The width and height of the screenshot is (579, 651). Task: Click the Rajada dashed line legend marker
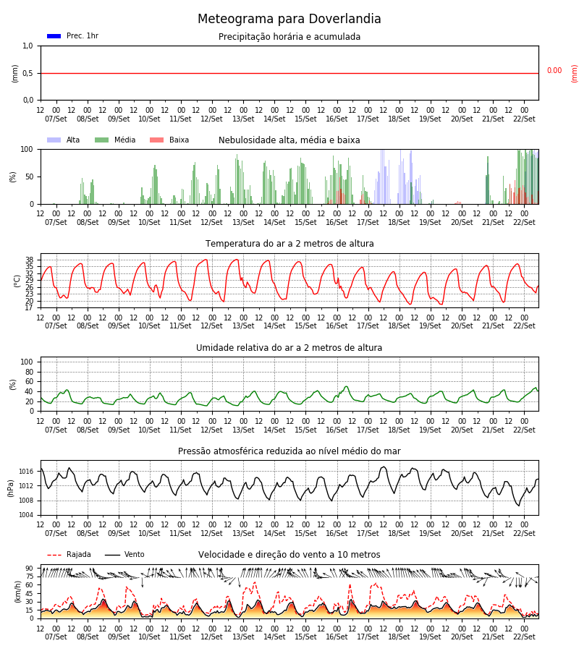[54, 555]
